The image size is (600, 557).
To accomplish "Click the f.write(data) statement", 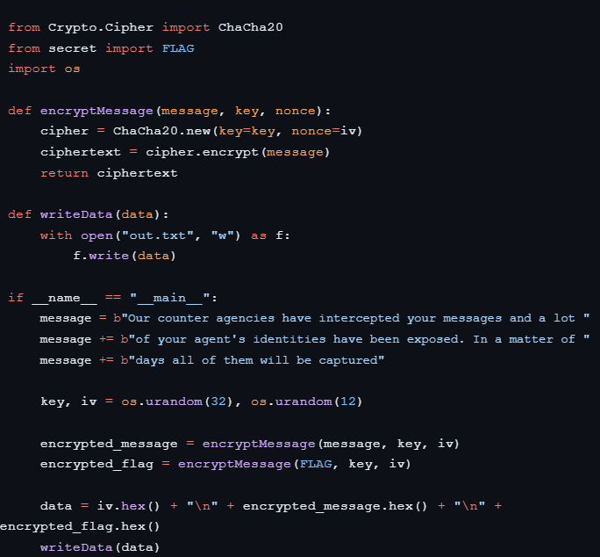I will click(125, 256).
